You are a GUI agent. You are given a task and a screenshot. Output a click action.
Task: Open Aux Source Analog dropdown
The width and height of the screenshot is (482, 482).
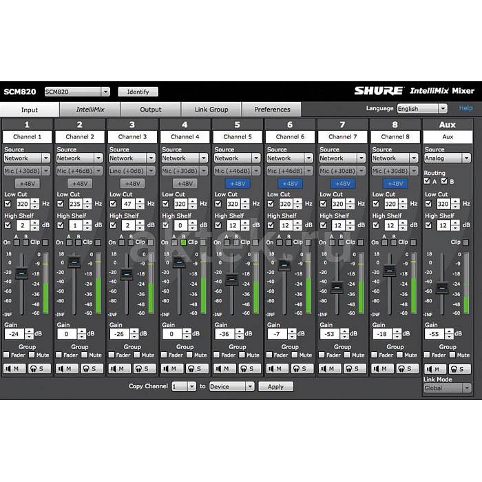pyautogui.click(x=448, y=158)
